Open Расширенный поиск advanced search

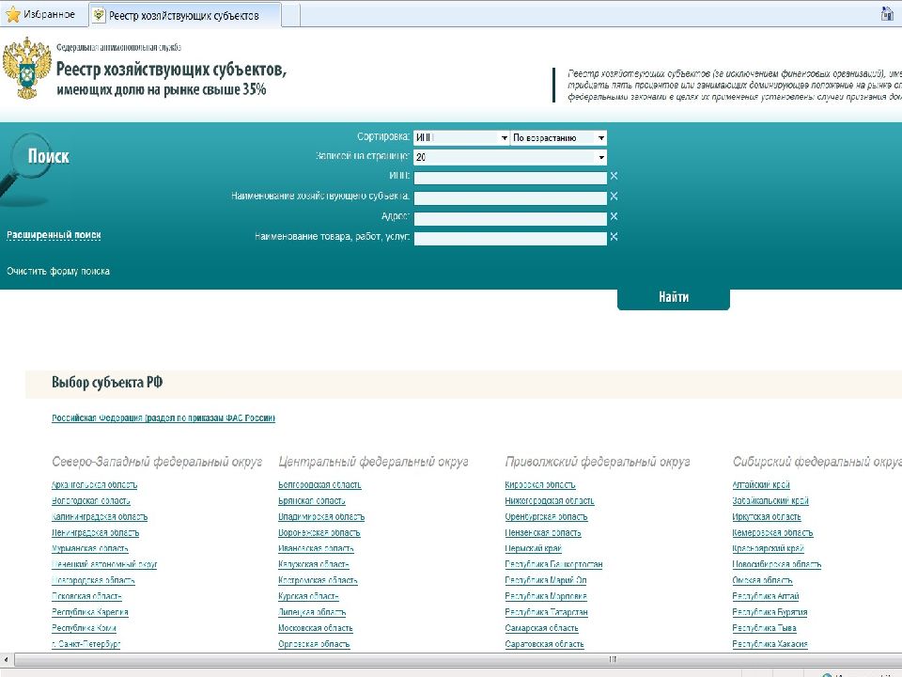pyautogui.click(x=54, y=235)
